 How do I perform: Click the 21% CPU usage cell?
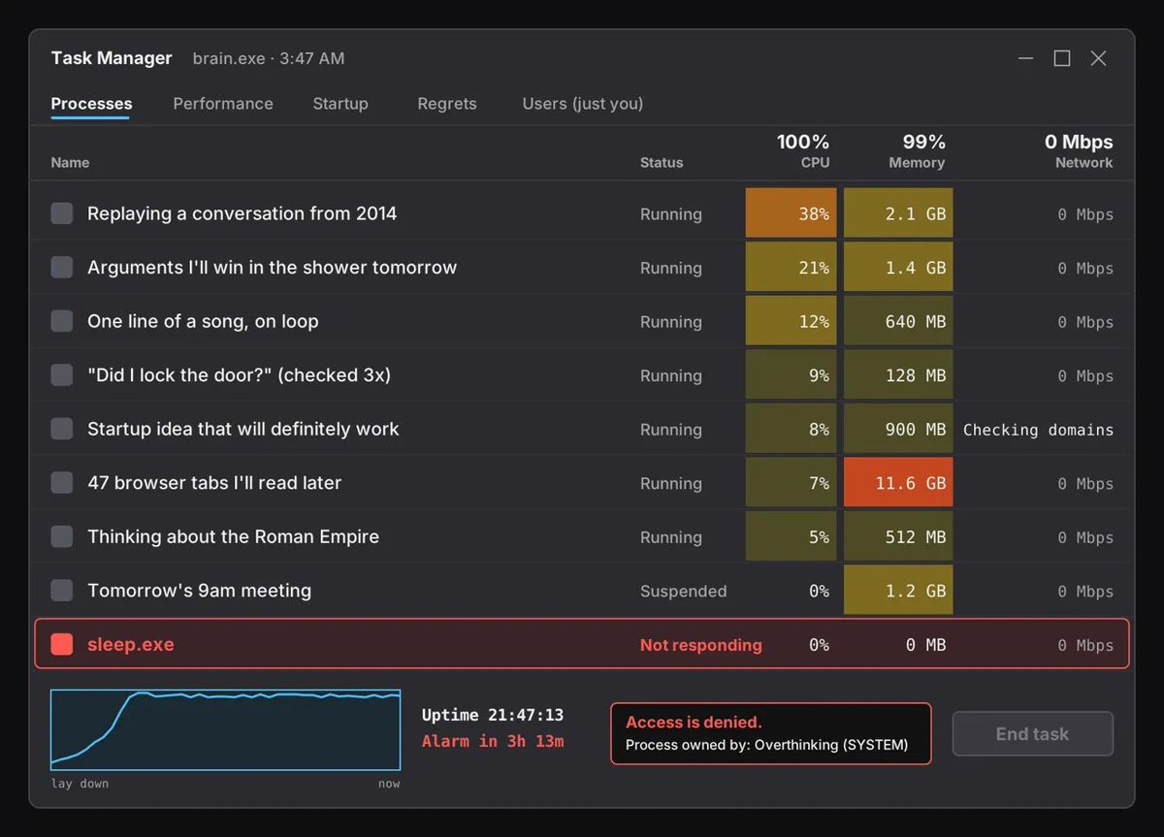tap(791, 268)
